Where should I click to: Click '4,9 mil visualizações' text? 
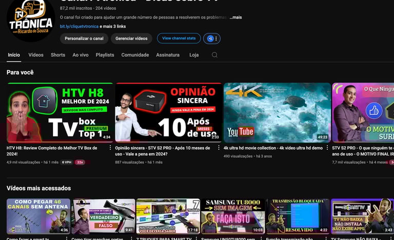pyautogui.click(x=24, y=163)
